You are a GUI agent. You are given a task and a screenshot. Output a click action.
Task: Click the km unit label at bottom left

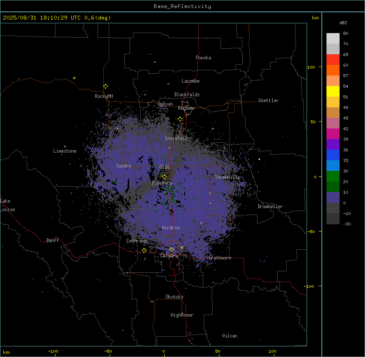click(x=6, y=352)
